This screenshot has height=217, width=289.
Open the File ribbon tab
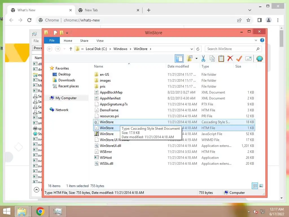52,40
